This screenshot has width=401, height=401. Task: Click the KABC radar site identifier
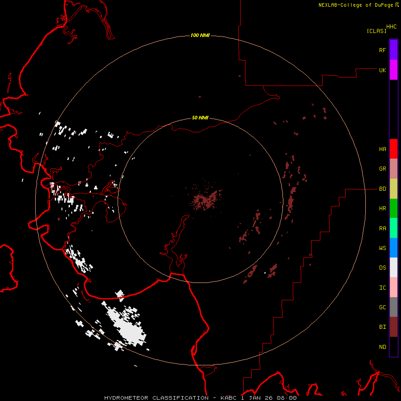(x=229, y=398)
